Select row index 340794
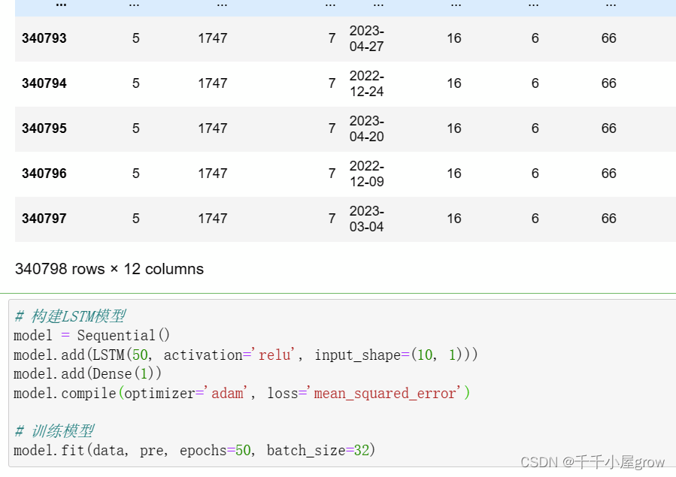This screenshot has width=676, height=477. (44, 83)
